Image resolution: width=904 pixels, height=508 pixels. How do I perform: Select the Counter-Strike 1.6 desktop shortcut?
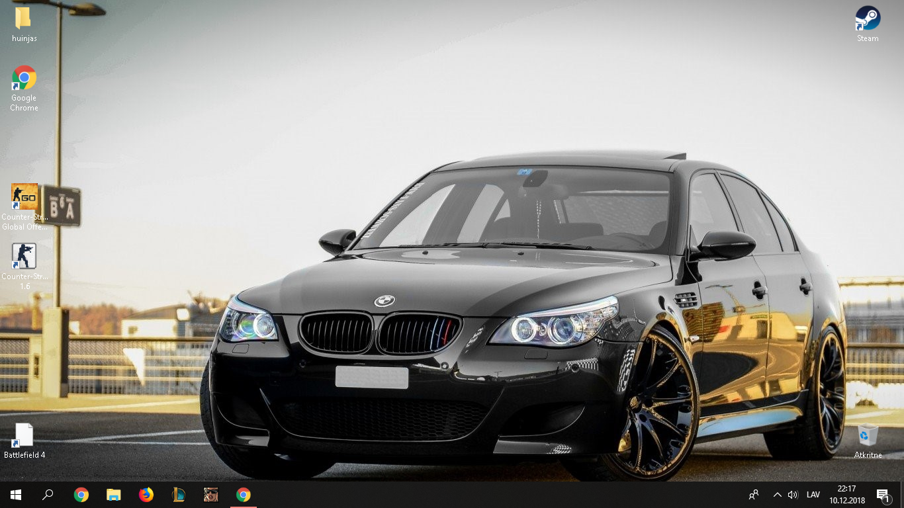coord(24,267)
